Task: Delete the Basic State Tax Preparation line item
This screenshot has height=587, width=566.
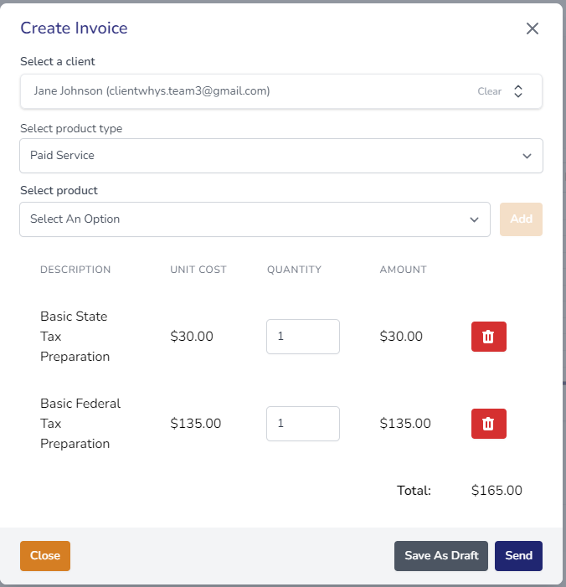Action: pyautogui.click(x=488, y=337)
